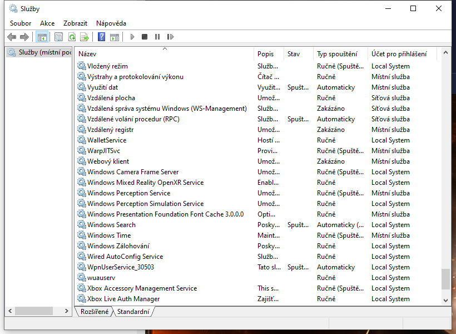
Task: Switch to the Standardní tab
Action: click(x=133, y=312)
